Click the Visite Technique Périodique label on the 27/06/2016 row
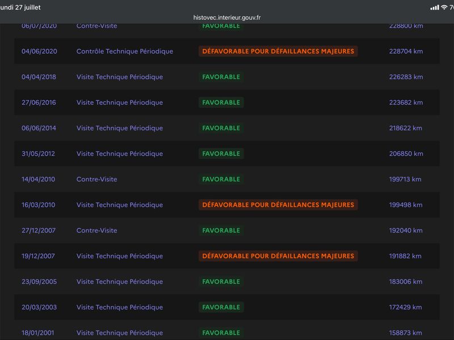Image resolution: width=454 pixels, height=340 pixels. tap(120, 103)
